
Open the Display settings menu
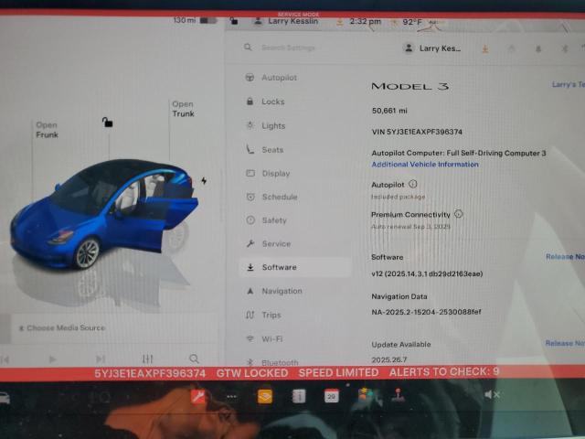[268, 174]
